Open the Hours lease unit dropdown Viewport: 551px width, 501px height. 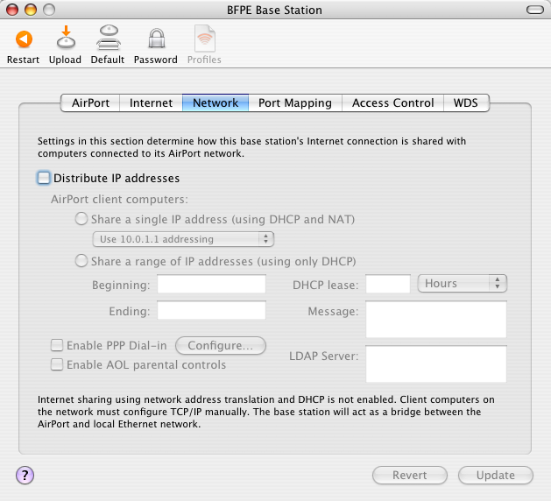tap(463, 283)
